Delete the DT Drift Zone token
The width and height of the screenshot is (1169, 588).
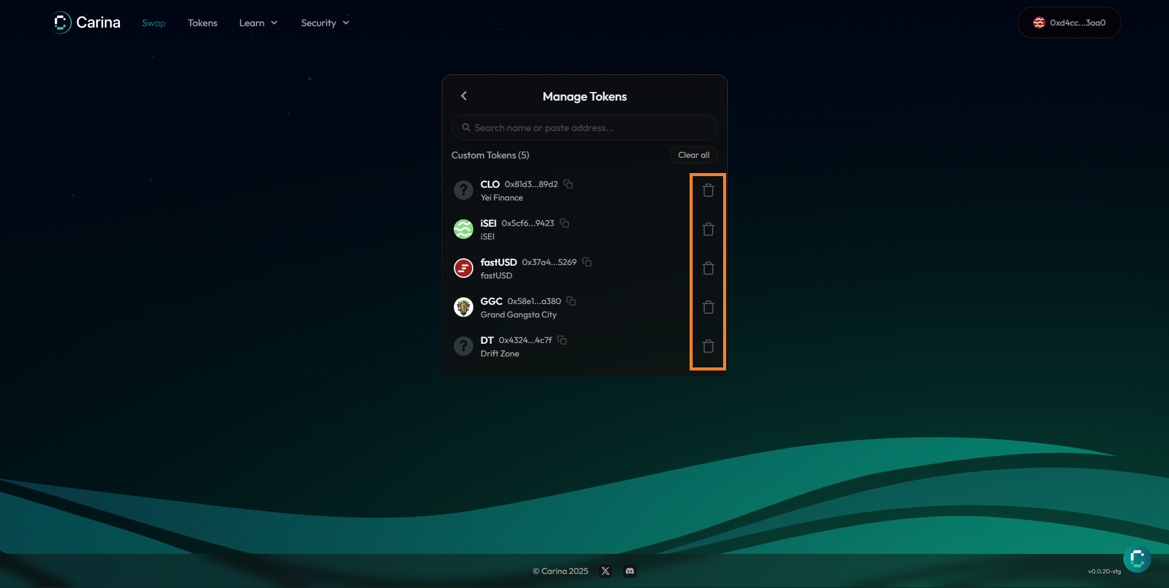[x=708, y=347]
